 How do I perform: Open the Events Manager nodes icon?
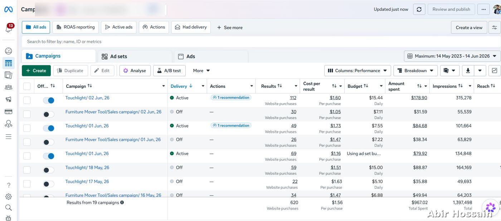pyautogui.click(x=9, y=124)
